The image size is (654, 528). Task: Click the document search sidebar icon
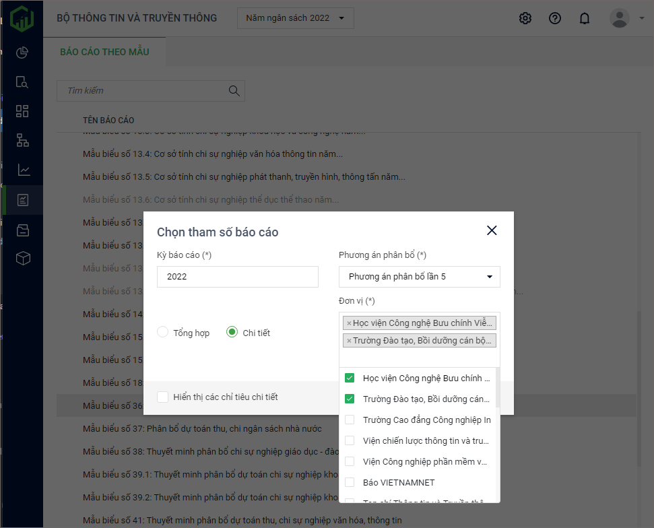[x=22, y=82]
